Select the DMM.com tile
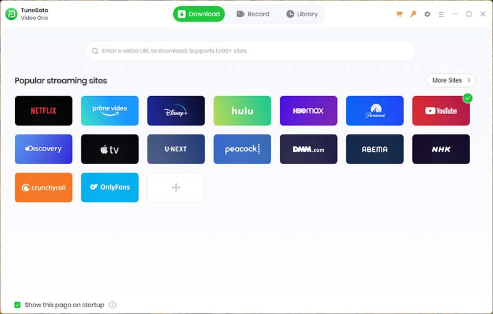 coord(309,149)
